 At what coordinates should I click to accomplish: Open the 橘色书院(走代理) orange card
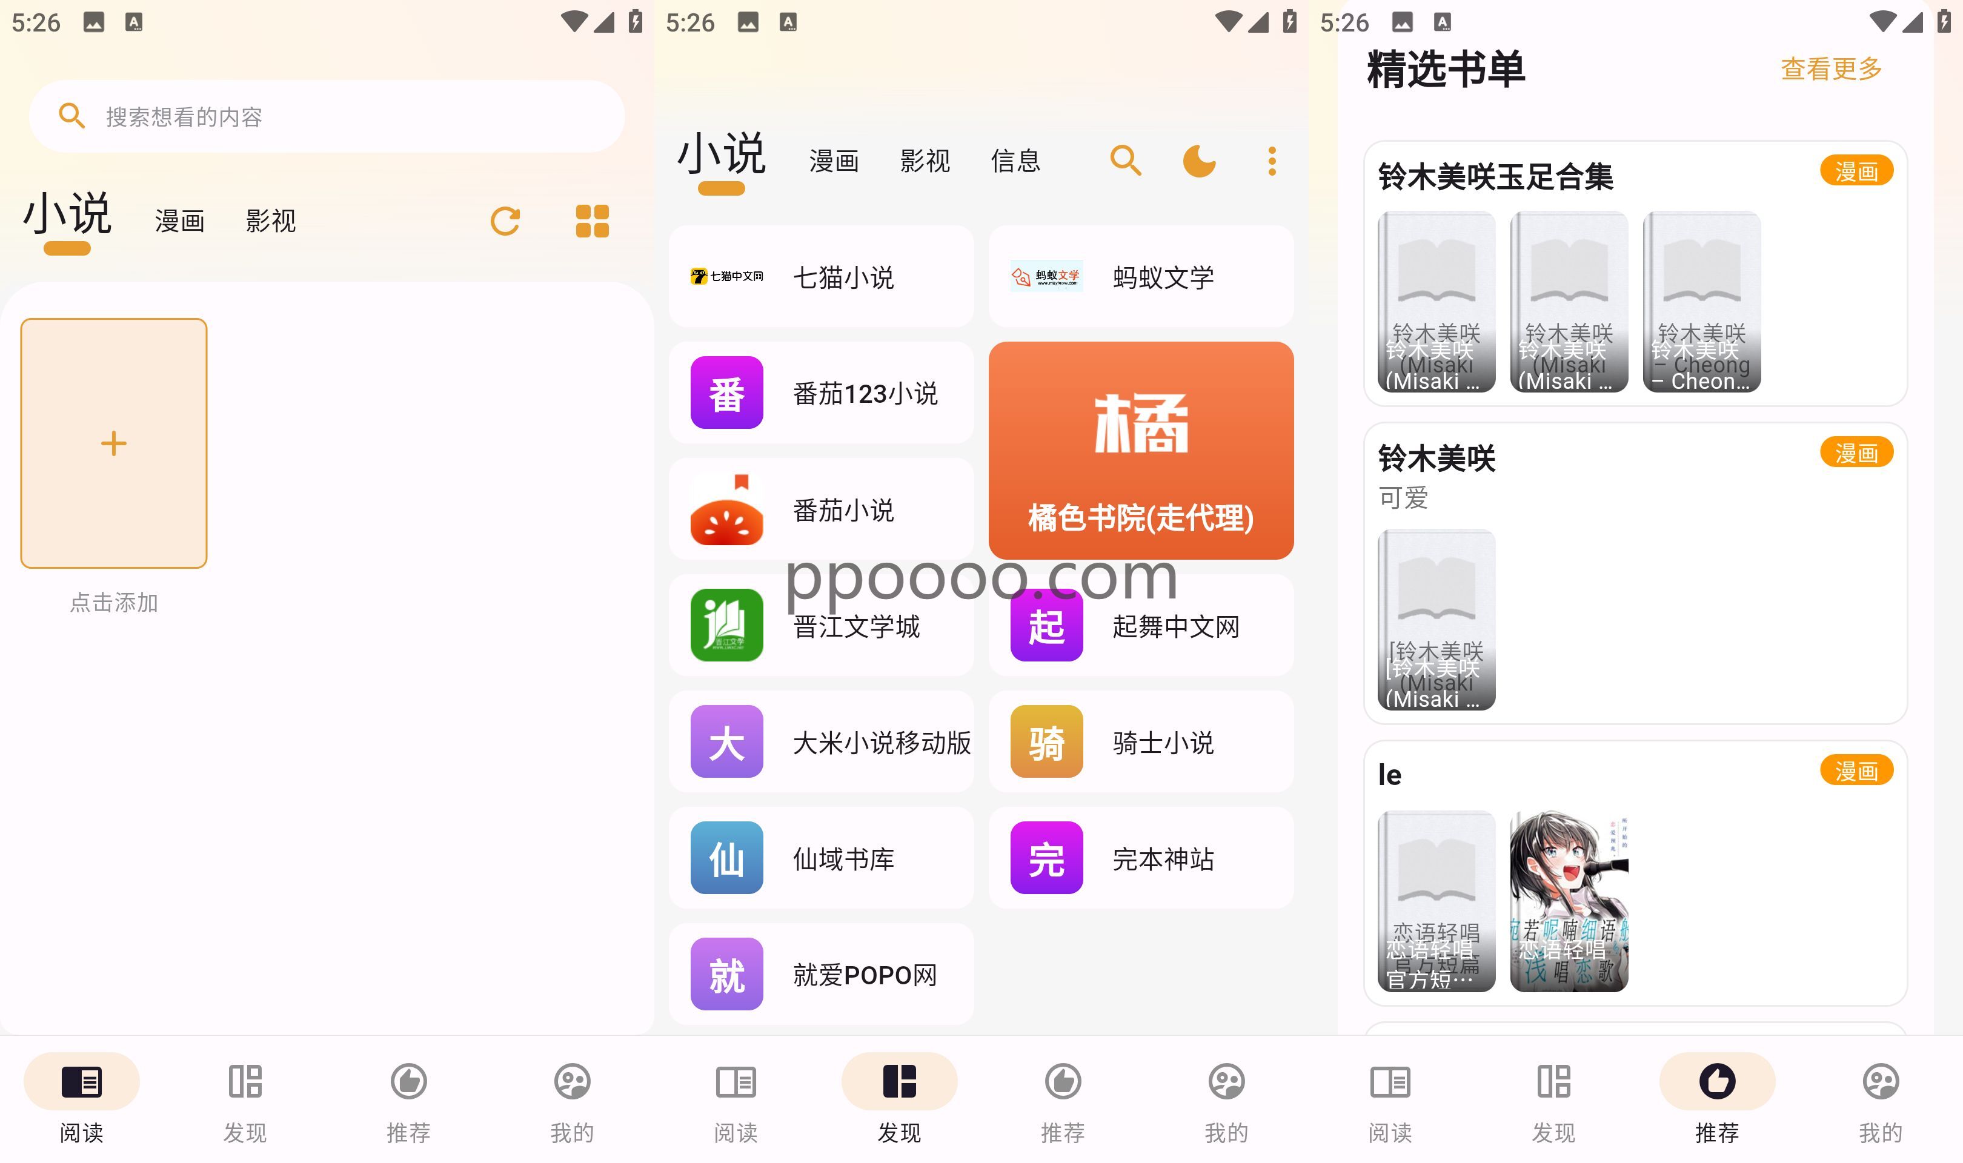[1141, 451]
